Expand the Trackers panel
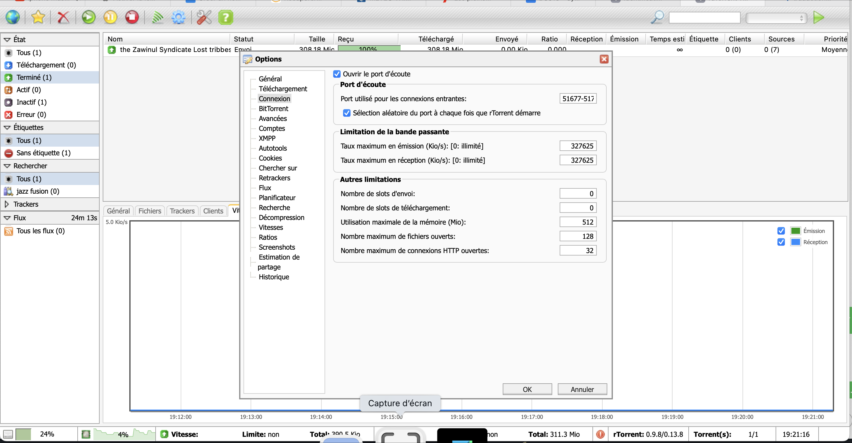Screen dimensions: 852x443 tap(7, 204)
